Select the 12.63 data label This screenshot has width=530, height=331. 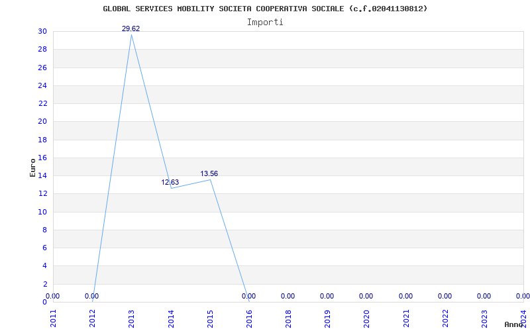tap(170, 183)
